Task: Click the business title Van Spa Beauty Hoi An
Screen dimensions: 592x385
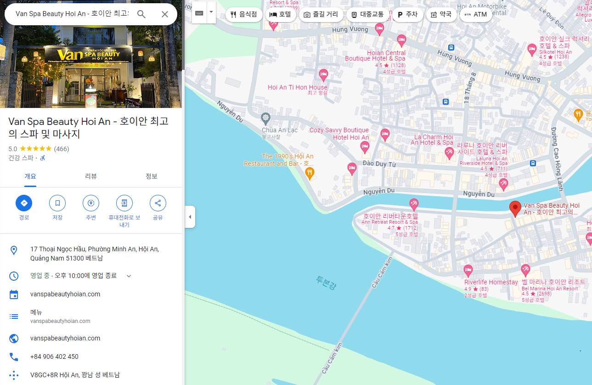Action: [88, 128]
